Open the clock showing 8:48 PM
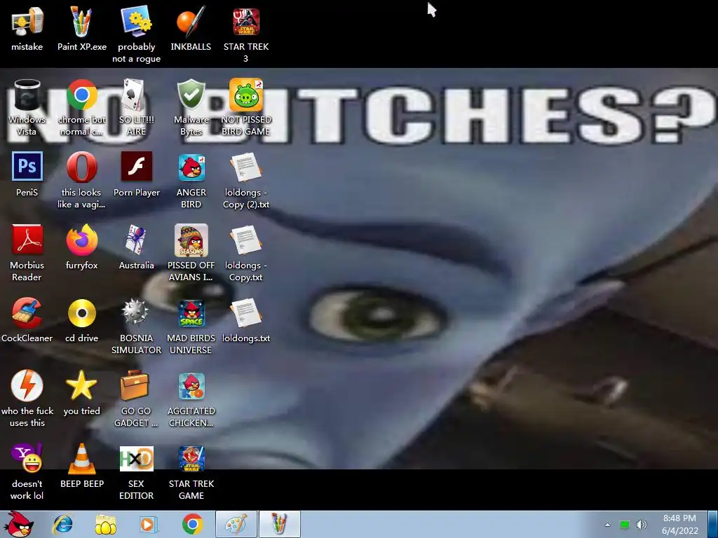 680,524
